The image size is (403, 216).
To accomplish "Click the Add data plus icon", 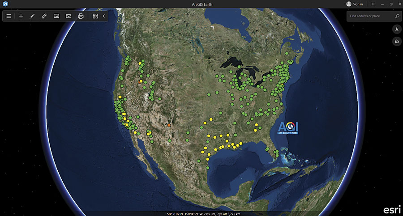I will (21, 16).
